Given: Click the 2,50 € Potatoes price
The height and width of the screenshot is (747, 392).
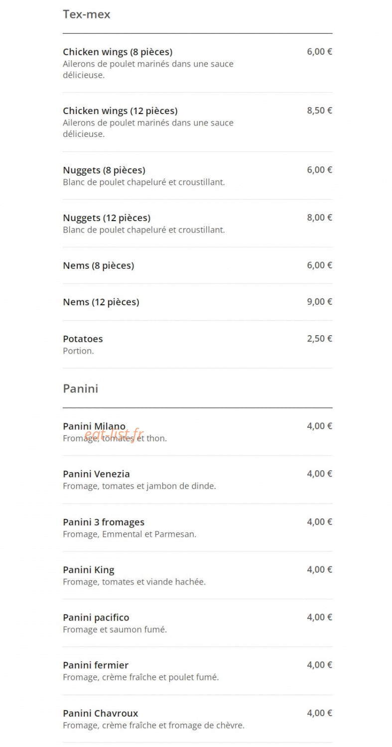Looking at the screenshot, I should point(319,339).
